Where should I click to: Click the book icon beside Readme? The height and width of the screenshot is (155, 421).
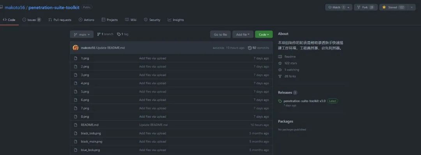(x=280, y=57)
